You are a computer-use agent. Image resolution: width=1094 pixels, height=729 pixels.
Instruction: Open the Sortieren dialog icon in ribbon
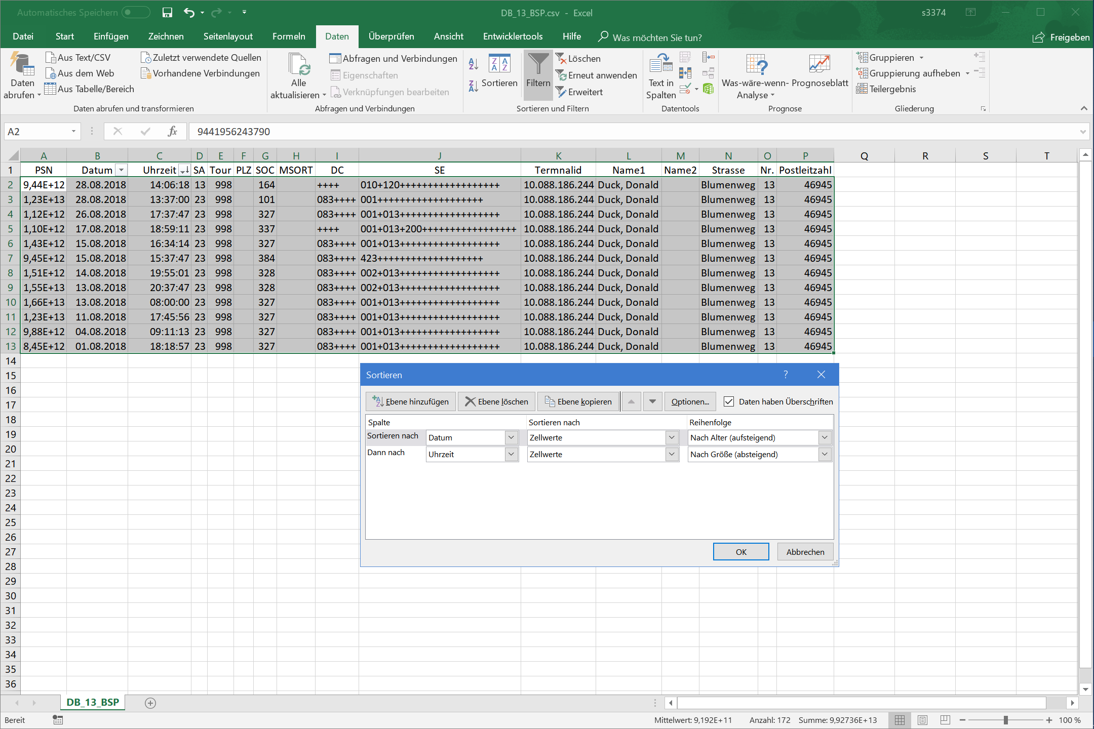click(x=499, y=64)
